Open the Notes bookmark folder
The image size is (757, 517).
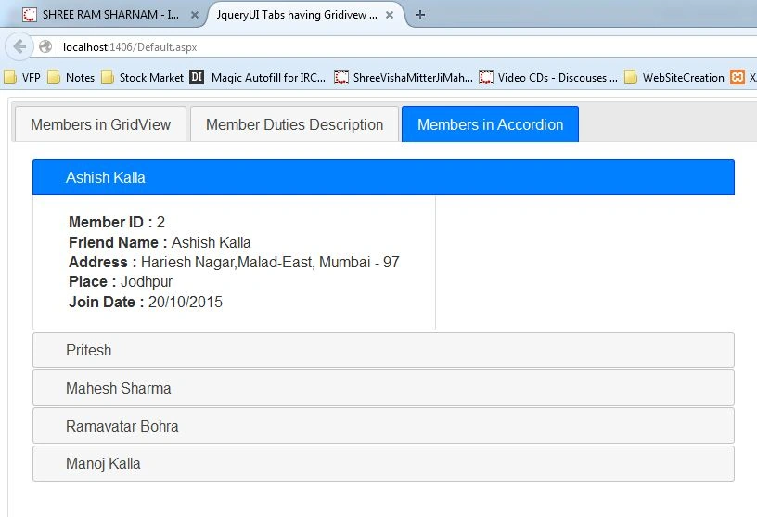(x=71, y=77)
